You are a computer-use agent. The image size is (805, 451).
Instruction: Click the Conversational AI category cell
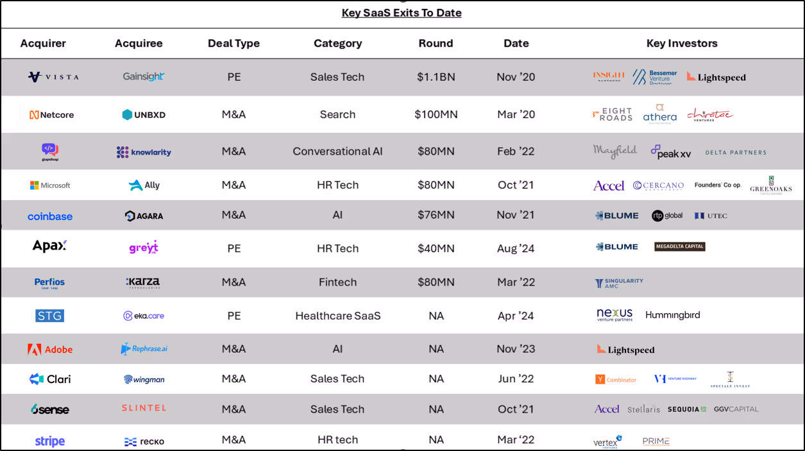[x=337, y=151]
